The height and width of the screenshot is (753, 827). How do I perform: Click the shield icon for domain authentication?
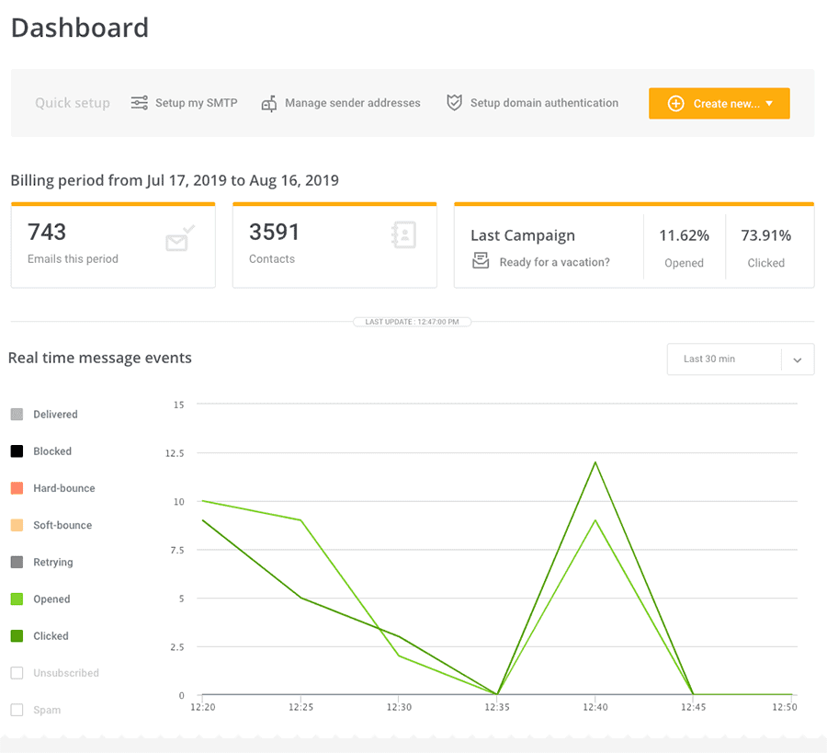click(454, 103)
